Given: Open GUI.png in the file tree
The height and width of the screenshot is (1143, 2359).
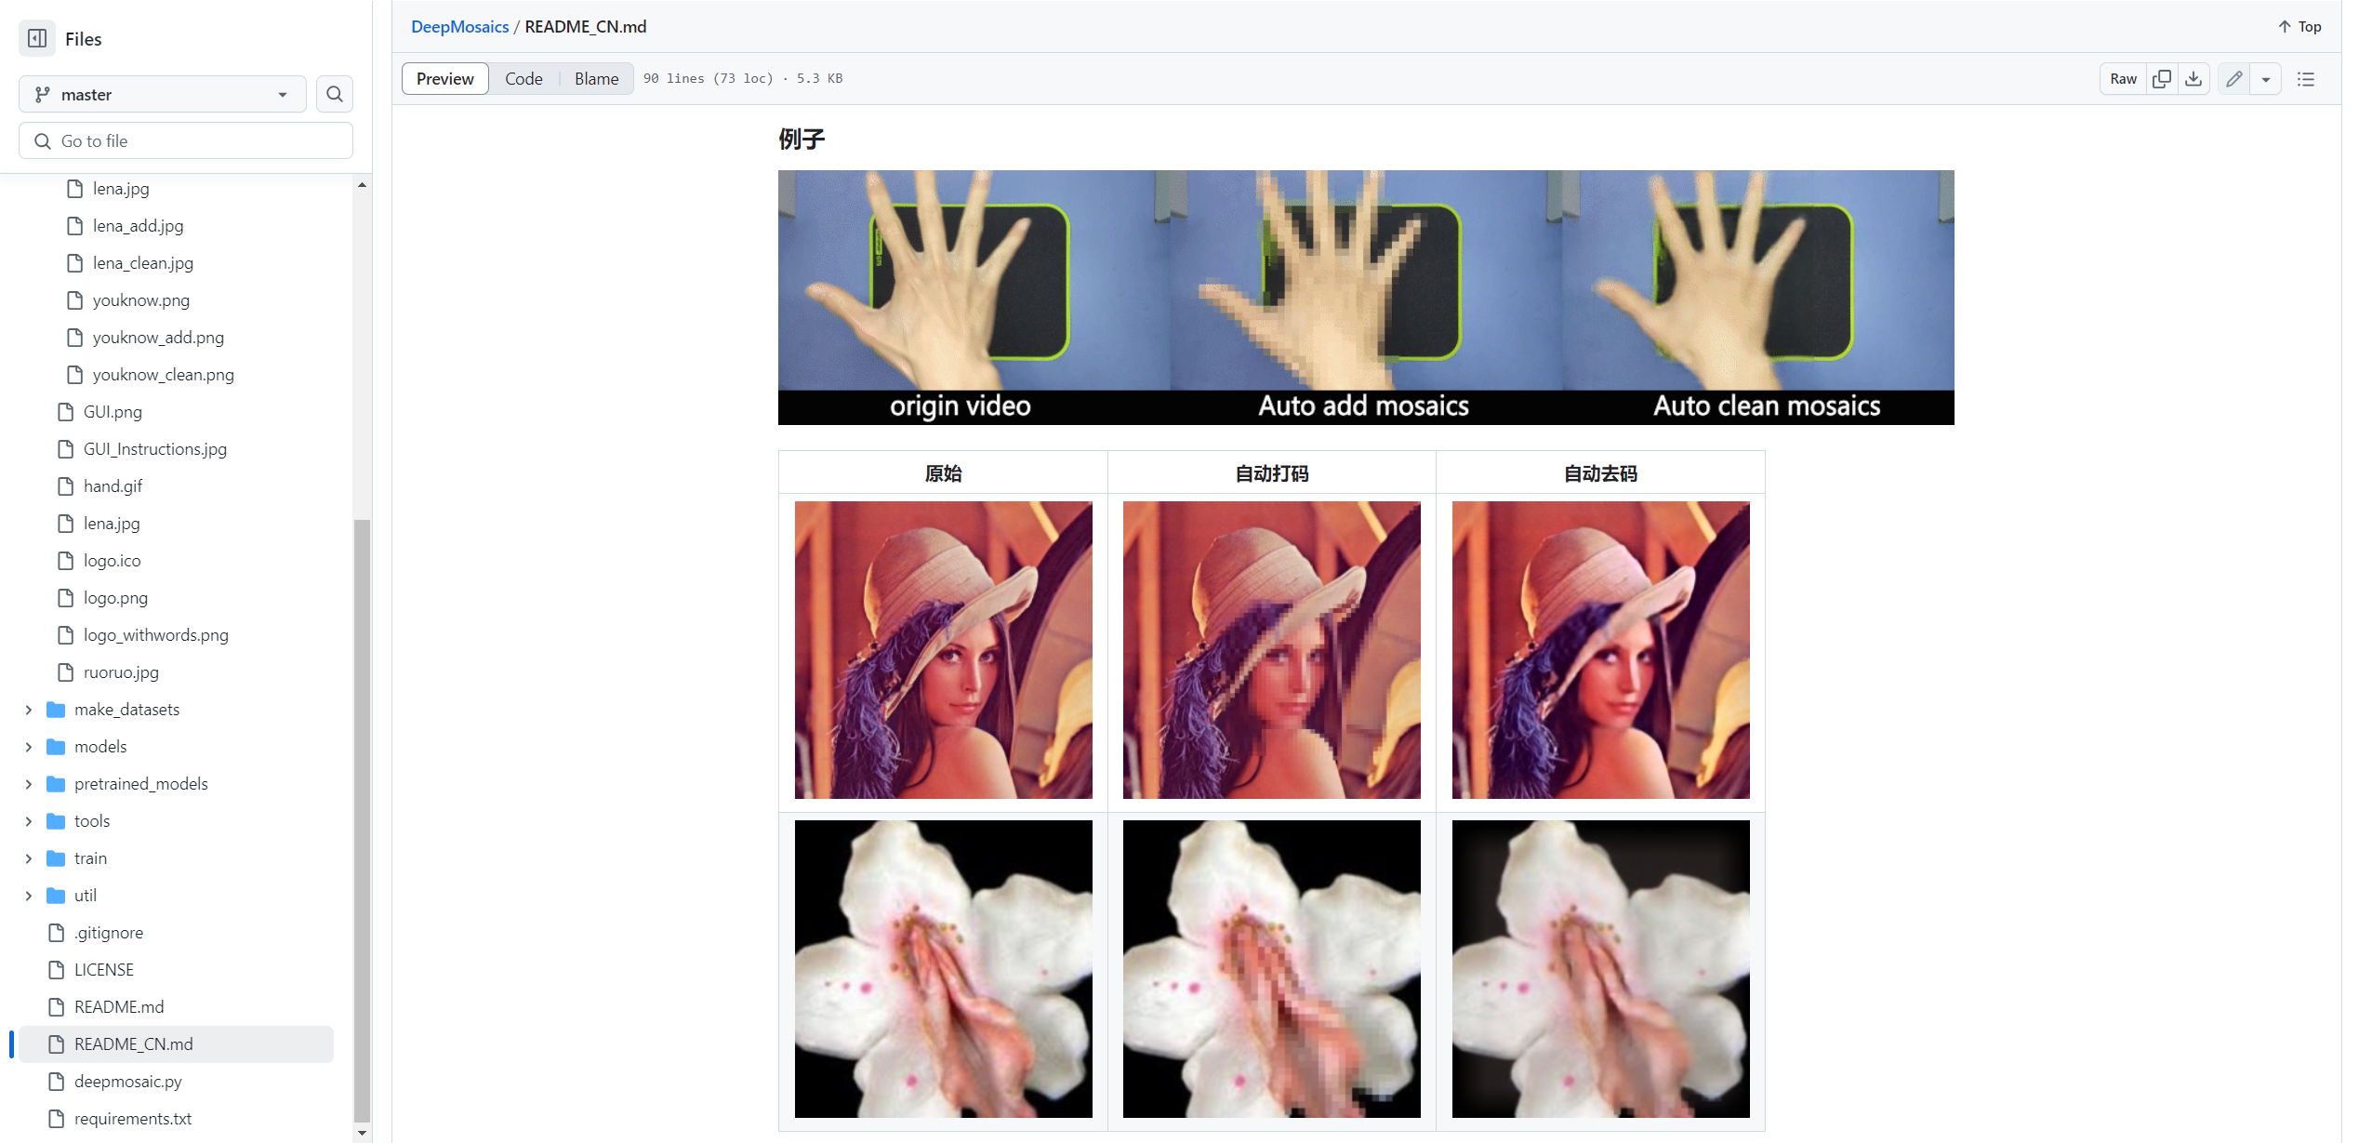Looking at the screenshot, I should coord(113,412).
